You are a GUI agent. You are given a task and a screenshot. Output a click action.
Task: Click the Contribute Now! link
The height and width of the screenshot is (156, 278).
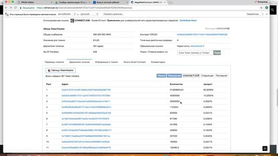coord(188,20)
